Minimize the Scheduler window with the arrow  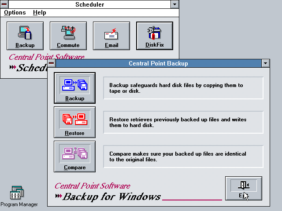pyautogui.click(x=174, y=4)
